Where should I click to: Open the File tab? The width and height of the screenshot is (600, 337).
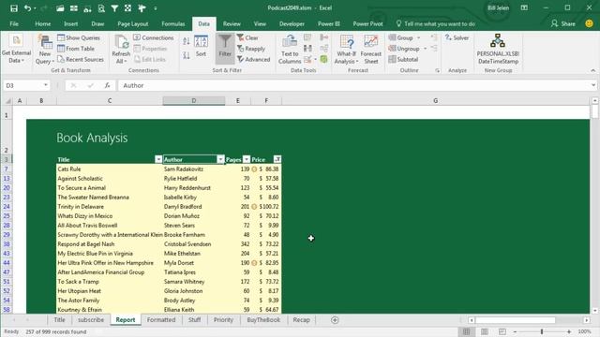pyautogui.click(x=14, y=23)
